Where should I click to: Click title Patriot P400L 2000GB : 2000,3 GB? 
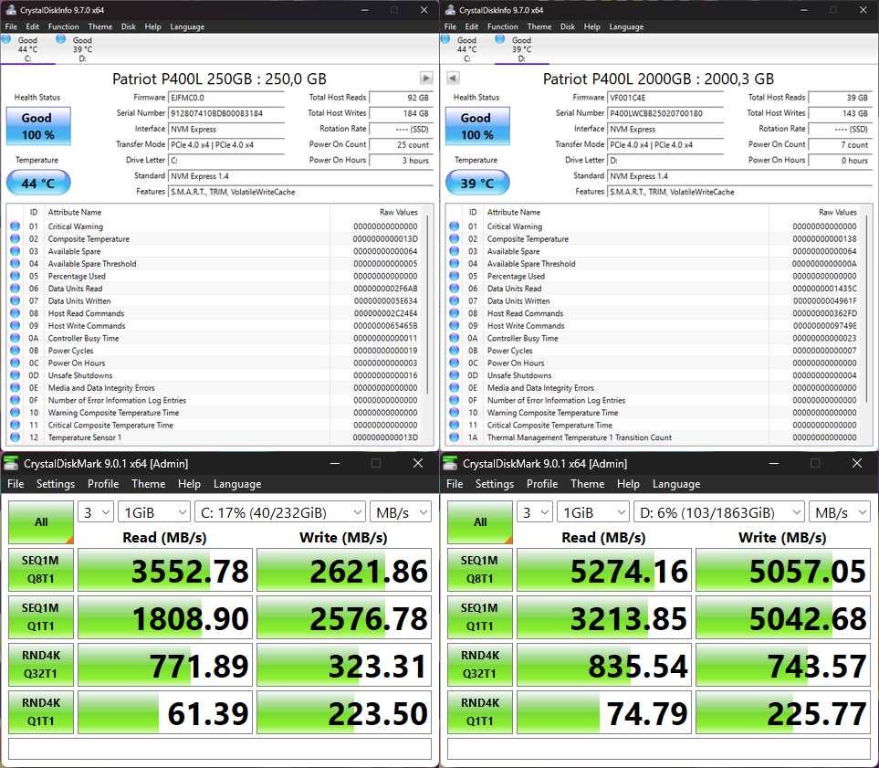(658, 79)
